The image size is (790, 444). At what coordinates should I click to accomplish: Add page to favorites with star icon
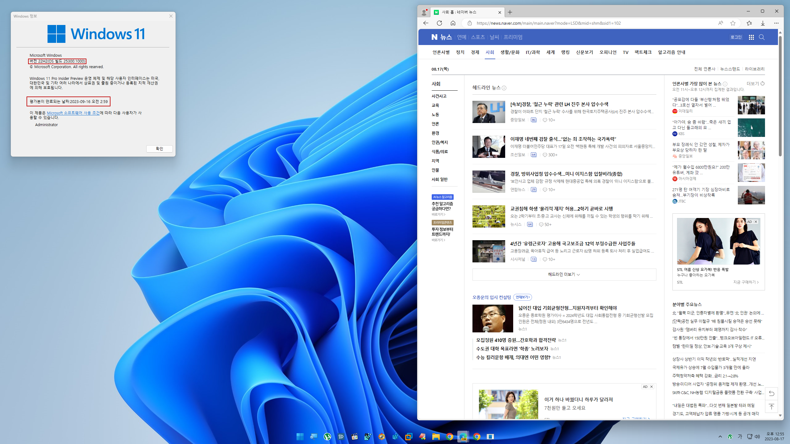[x=733, y=23]
